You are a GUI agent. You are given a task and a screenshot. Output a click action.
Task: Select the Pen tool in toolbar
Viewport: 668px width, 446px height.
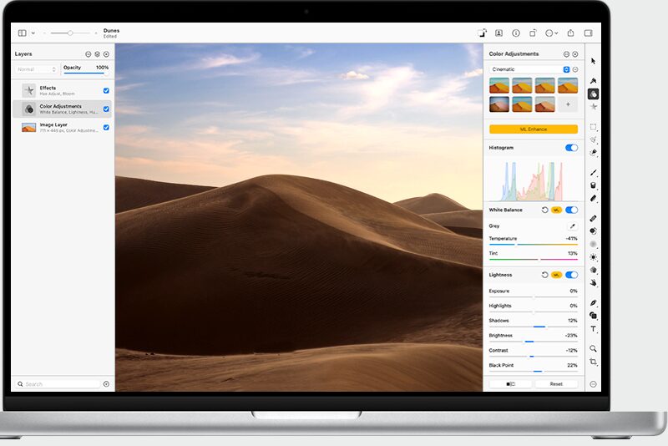pos(593,302)
